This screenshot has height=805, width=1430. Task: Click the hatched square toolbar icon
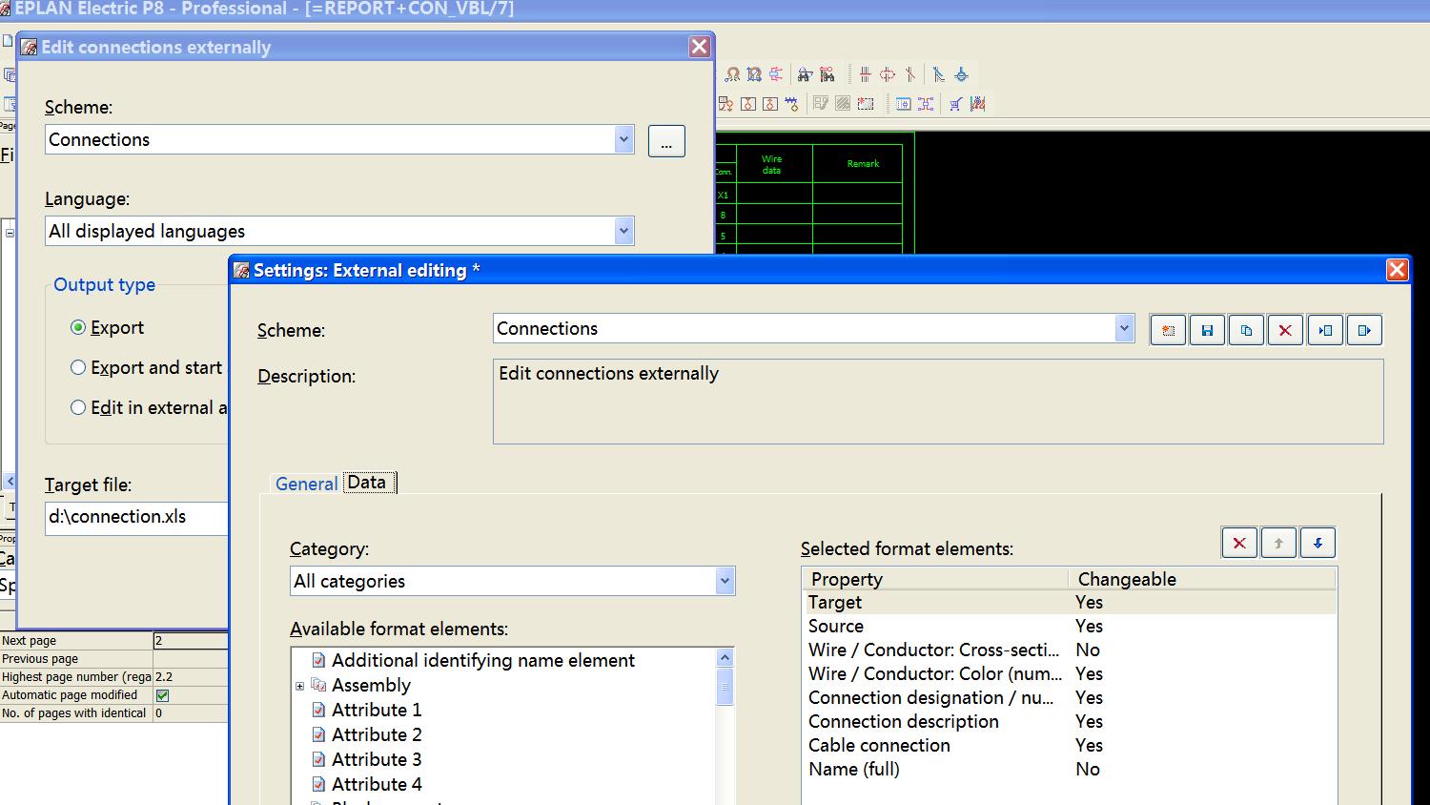[843, 104]
